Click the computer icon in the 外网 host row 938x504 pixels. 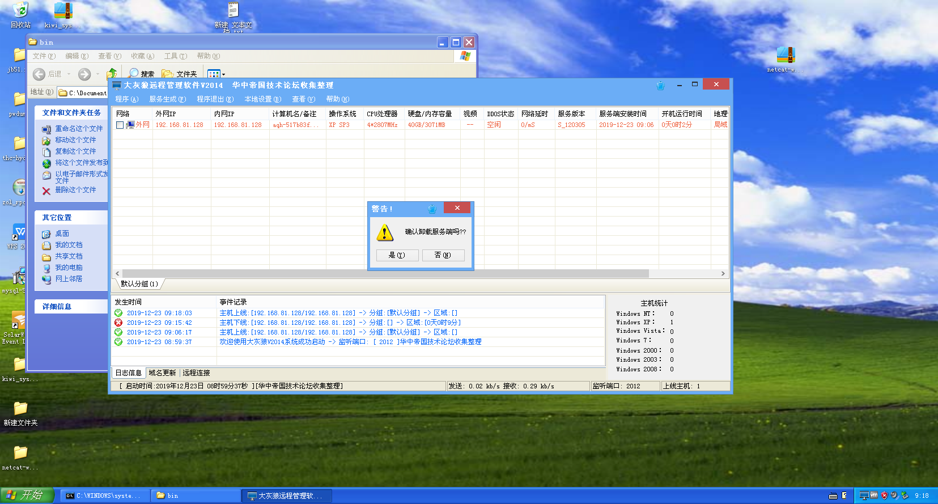click(x=130, y=125)
